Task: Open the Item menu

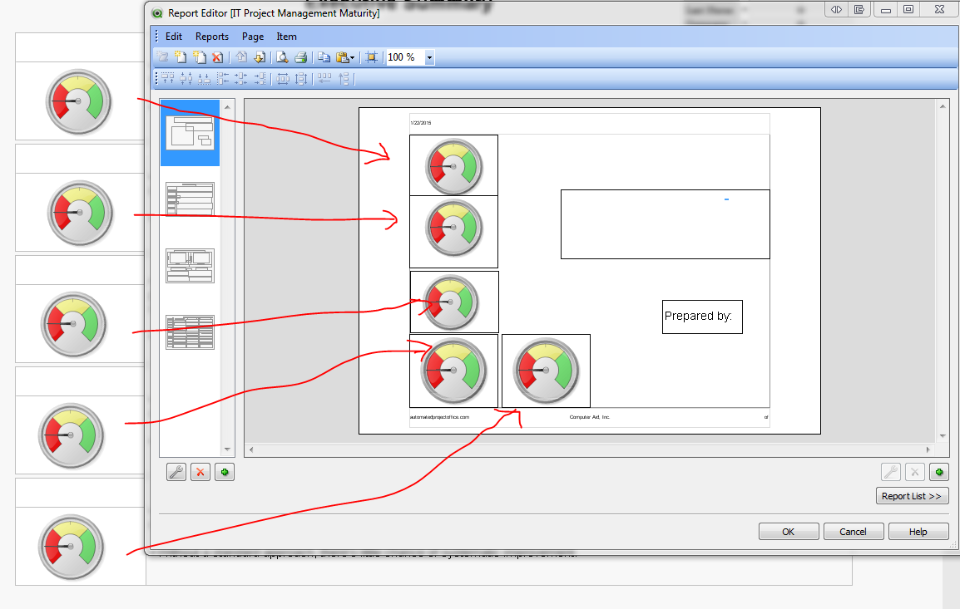Action: pyautogui.click(x=286, y=37)
